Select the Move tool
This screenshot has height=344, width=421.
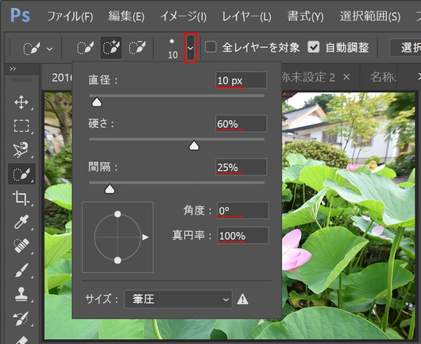point(21,101)
